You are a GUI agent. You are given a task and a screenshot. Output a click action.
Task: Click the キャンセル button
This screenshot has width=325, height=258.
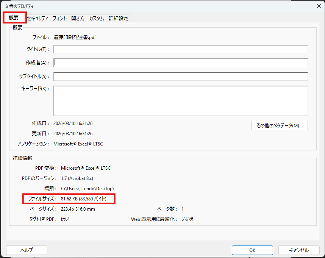pos(299,250)
